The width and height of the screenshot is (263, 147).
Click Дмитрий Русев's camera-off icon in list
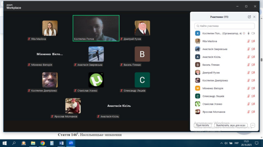(x=253, y=73)
